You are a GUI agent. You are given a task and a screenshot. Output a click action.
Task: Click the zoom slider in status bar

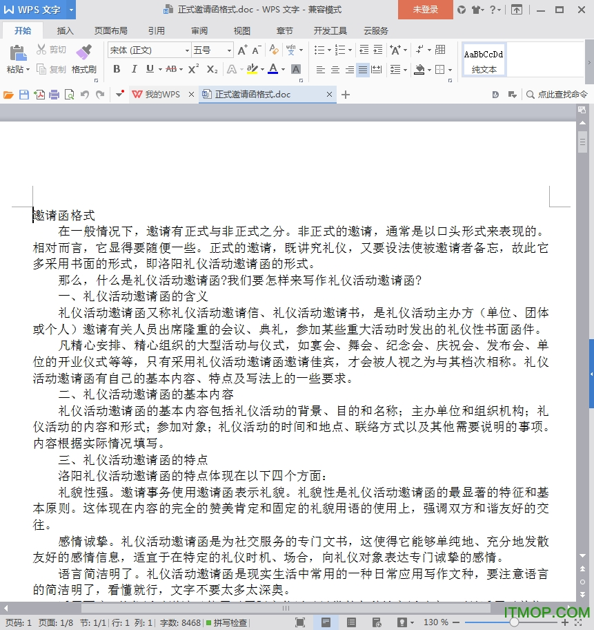(514, 622)
